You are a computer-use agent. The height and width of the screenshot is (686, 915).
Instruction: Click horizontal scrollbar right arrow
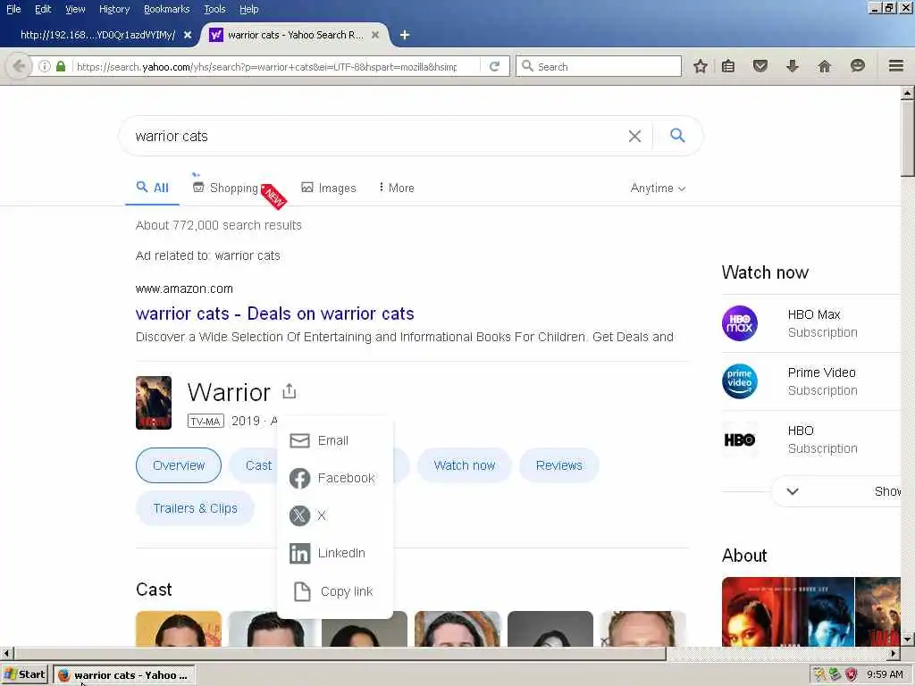point(894,653)
